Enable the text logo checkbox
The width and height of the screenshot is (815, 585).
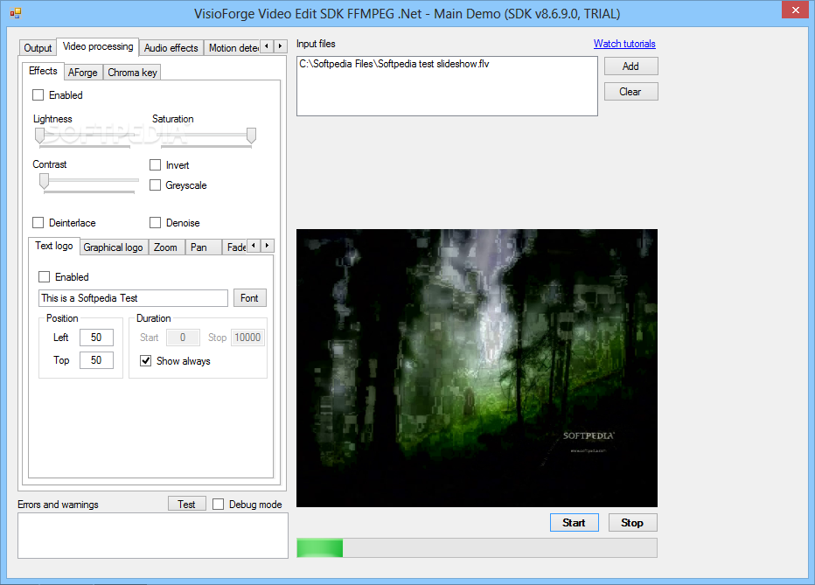coord(45,277)
